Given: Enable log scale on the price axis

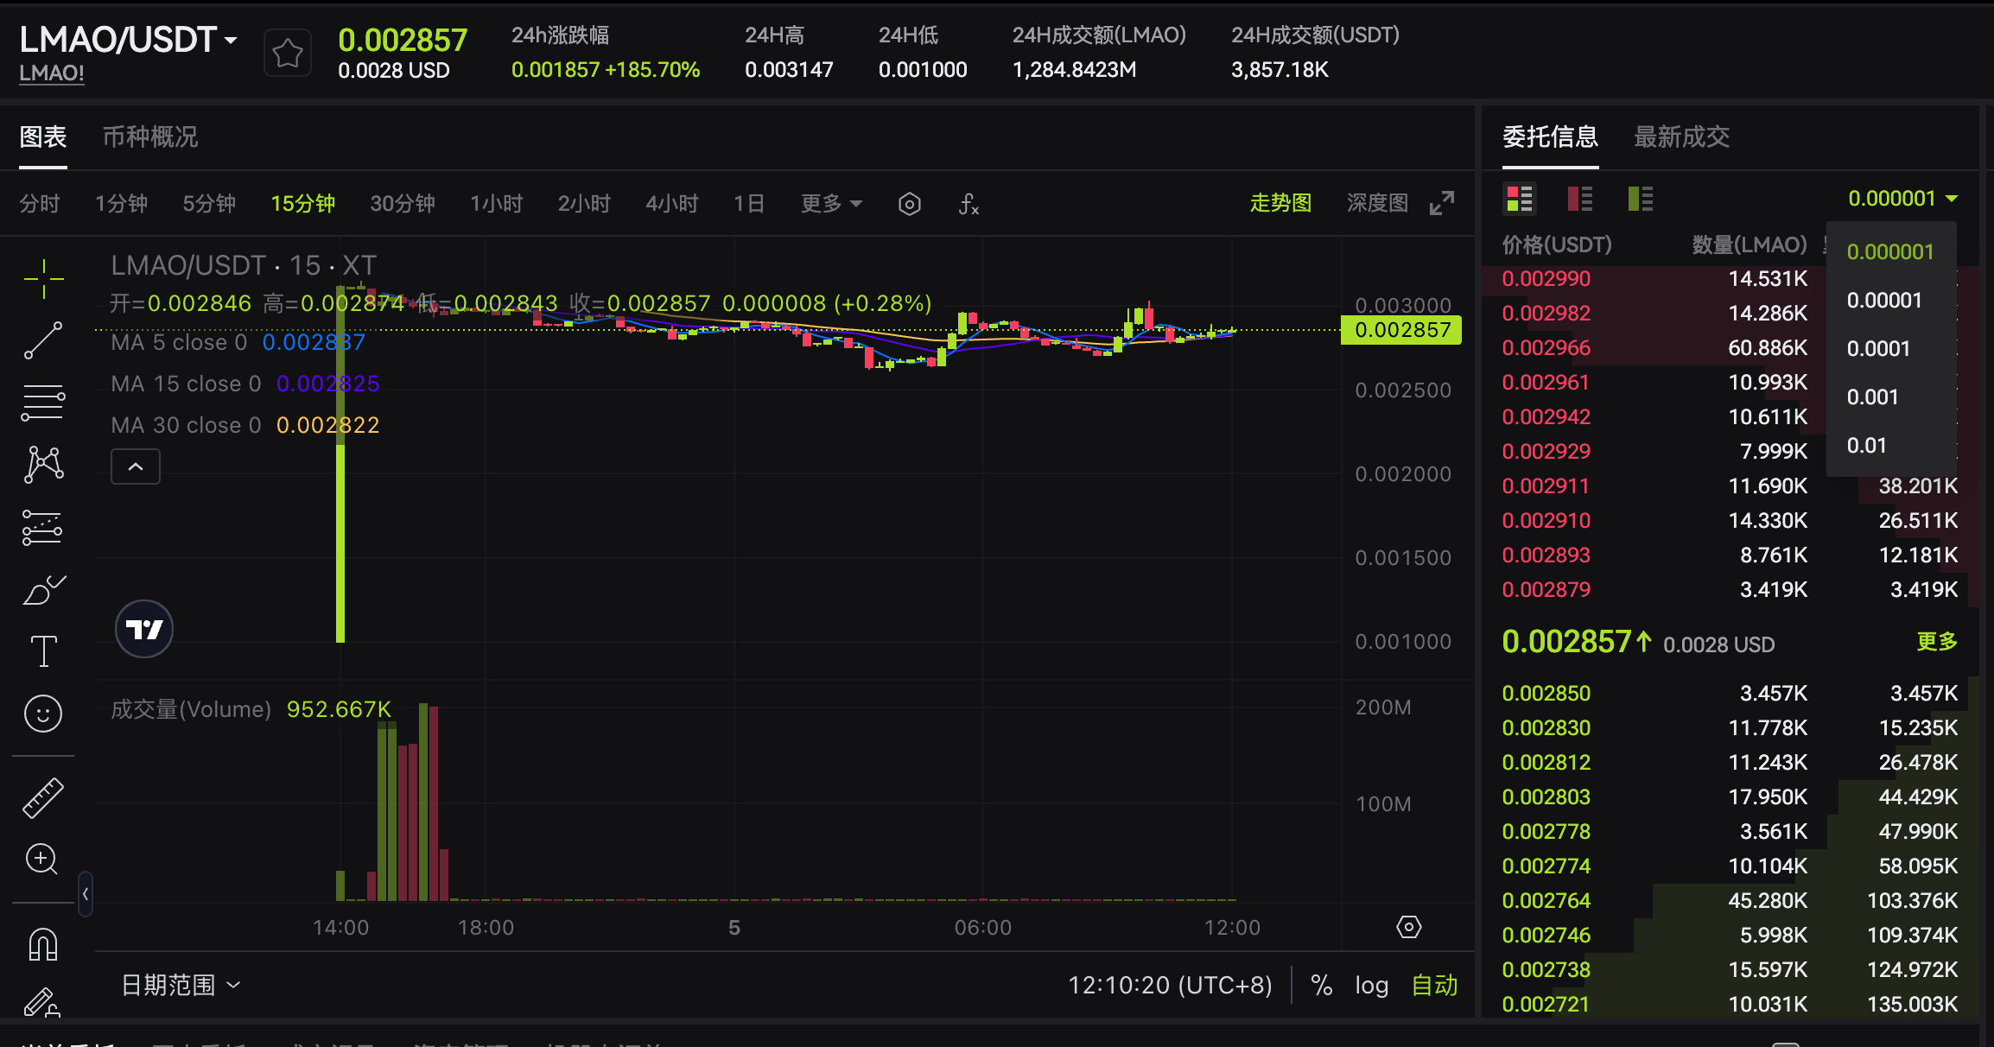Looking at the screenshot, I should click(x=1370, y=984).
